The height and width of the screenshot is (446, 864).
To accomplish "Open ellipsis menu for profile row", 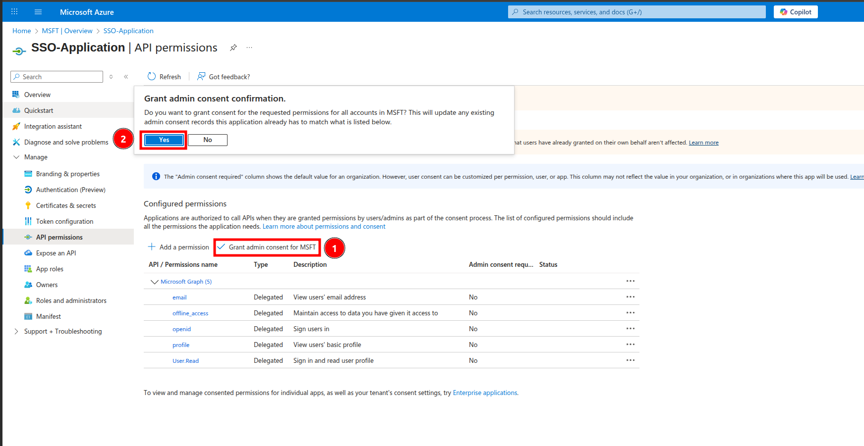I will click(x=631, y=345).
